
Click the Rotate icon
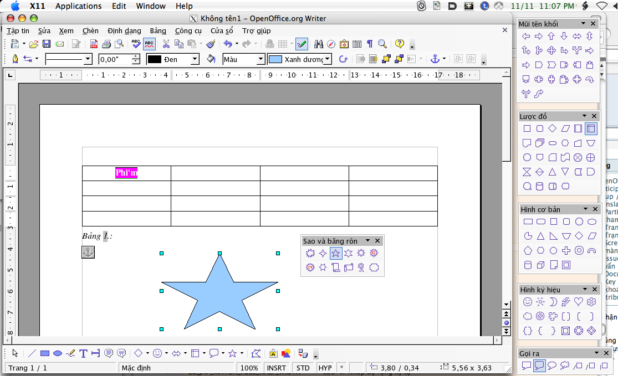coord(343,59)
